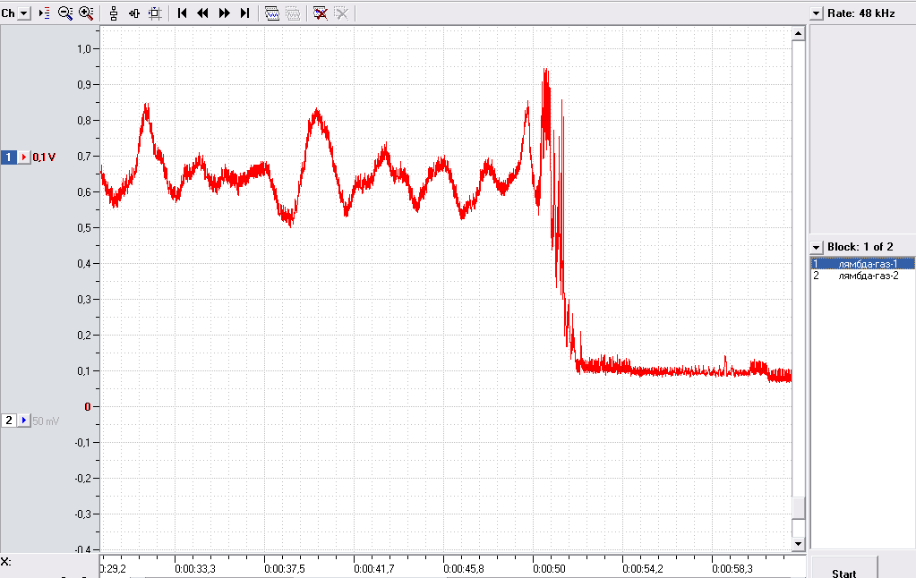Viewport: 916px width, 578px height.
Task: Jump to the end of the recording
Action: (x=244, y=13)
